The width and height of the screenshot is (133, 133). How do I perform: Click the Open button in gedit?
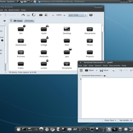89,70
